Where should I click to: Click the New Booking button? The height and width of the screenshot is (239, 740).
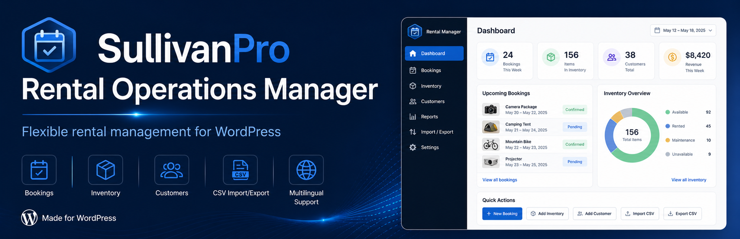click(502, 214)
